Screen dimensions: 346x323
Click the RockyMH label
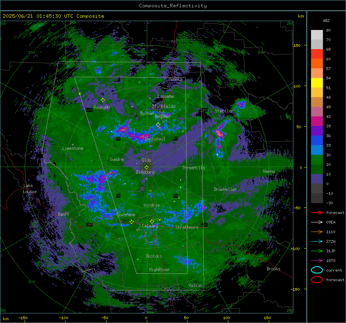101,108
